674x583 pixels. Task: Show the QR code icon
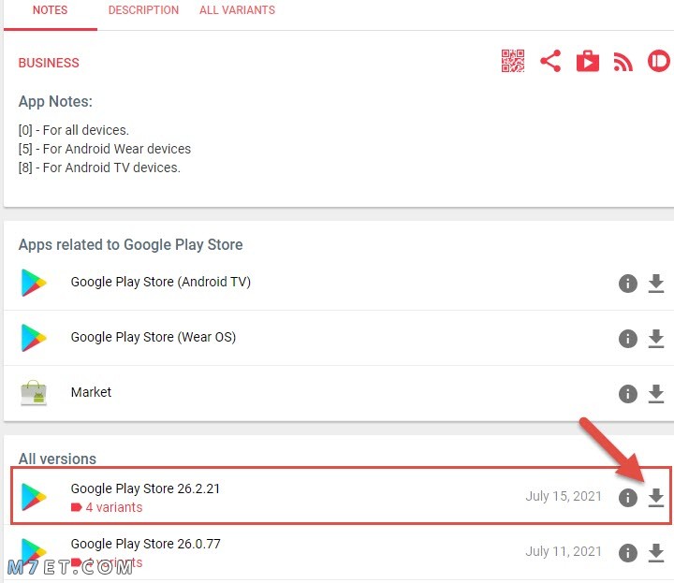(513, 61)
